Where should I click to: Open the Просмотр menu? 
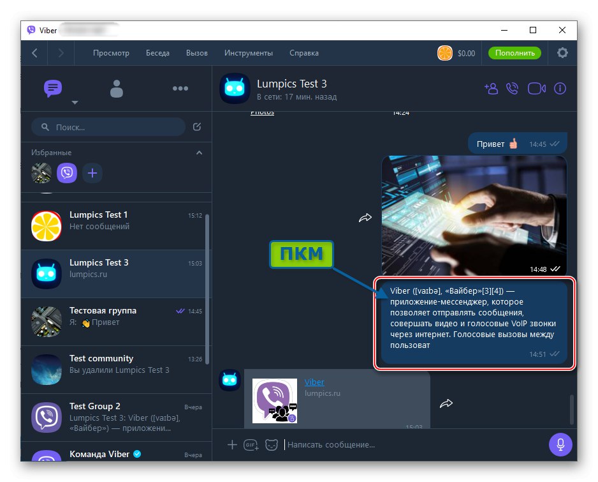pos(111,53)
